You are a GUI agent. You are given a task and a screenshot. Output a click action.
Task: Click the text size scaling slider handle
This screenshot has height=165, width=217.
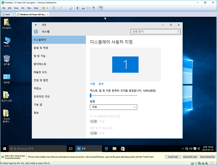(91, 95)
